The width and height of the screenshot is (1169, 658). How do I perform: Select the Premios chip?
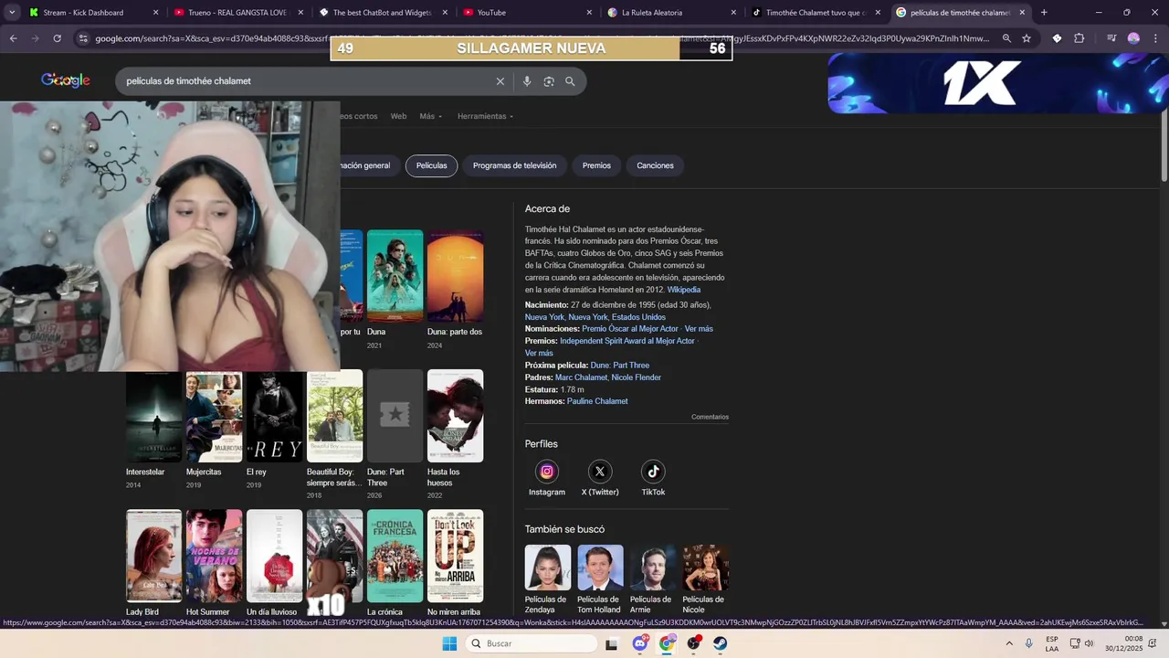[596, 165]
